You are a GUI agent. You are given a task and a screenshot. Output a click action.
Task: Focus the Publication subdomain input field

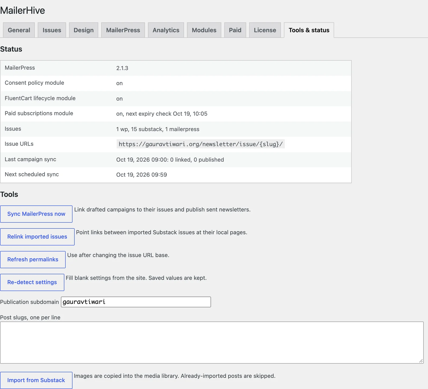(x=136, y=302)
